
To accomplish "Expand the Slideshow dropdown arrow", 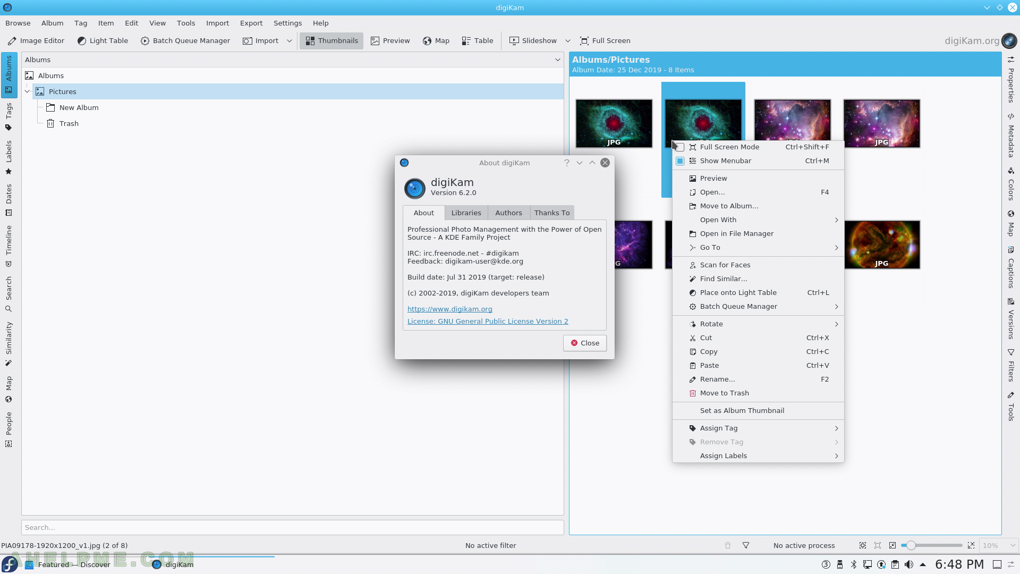I will coord(568,41).
